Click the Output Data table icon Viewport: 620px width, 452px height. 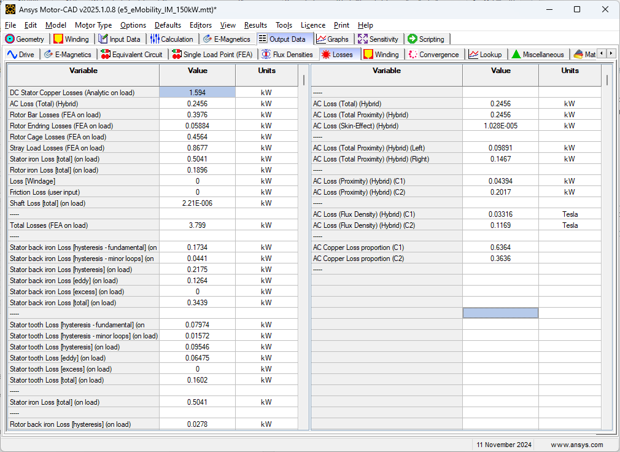coord(263,39)
